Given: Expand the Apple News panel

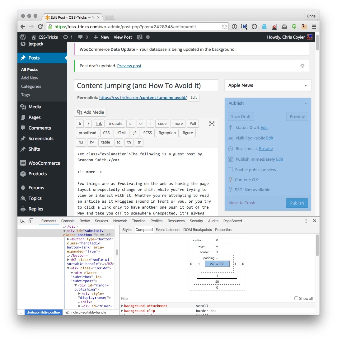Looking at the screenshot, I should [306, 85].
